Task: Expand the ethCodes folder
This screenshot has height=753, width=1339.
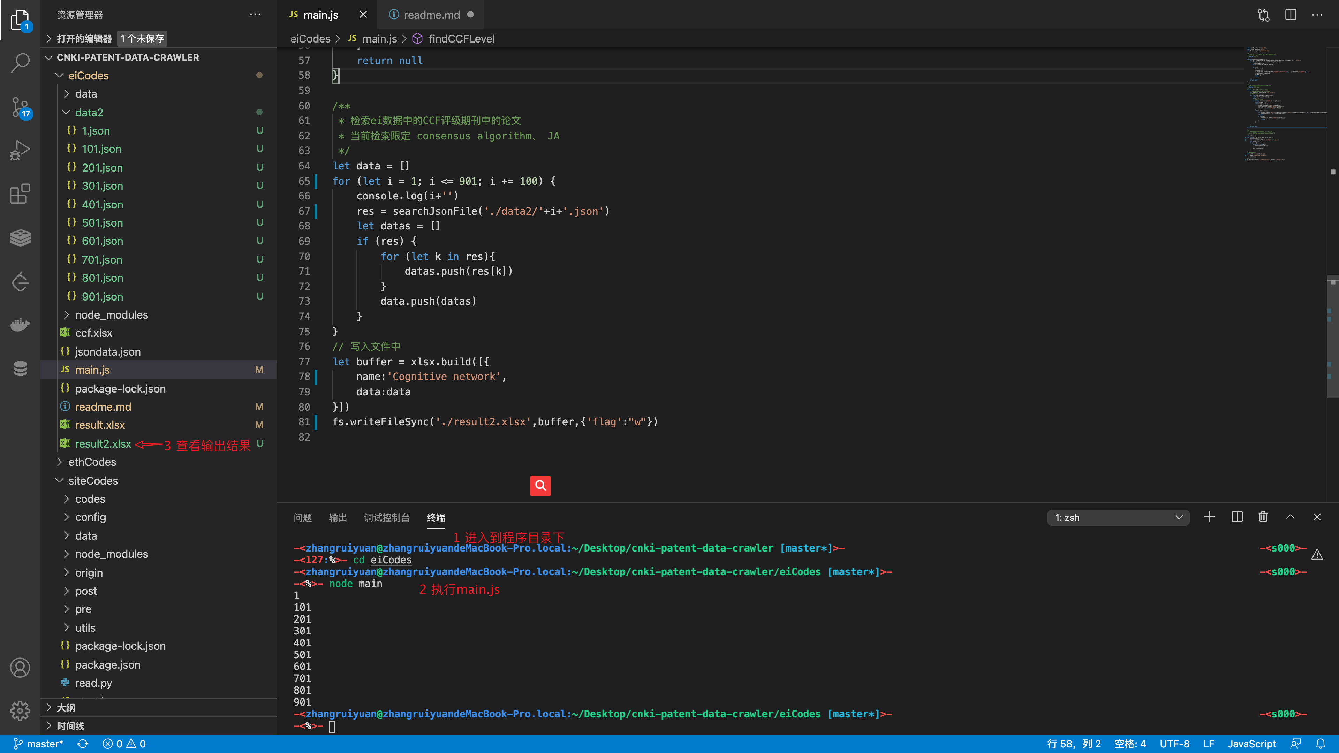Action: [92, 462]
